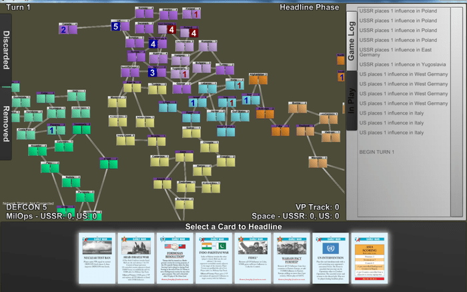Click the USSR influence 1 box in Yugoslavia
The image size is (467, 292).
tap(185, 74)
